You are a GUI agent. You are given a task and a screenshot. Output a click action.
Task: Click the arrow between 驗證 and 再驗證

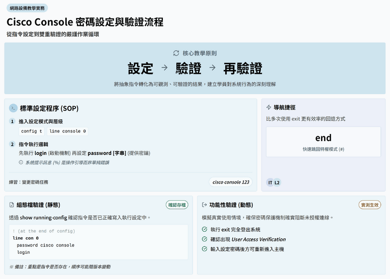[x=212, y=68]
